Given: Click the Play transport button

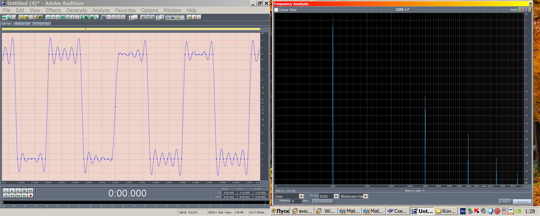Looking at the screenshot, I should [12, 191].
